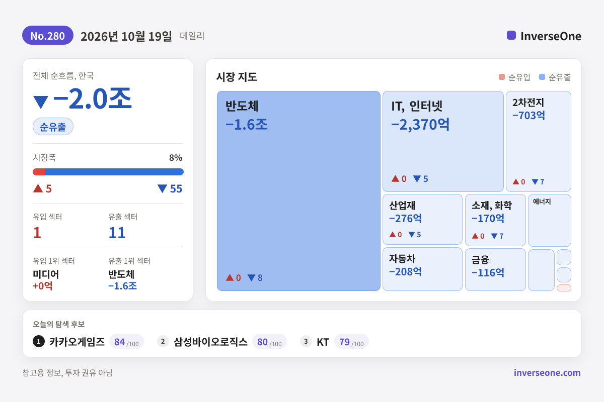Select the IT, 인터넷 treemap tile

click(x=443, y=141)
